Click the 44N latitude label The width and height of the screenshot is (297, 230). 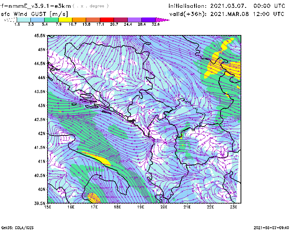[42, 77]
